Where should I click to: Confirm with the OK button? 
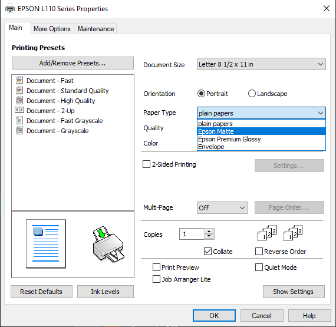[x=214, y=315]
